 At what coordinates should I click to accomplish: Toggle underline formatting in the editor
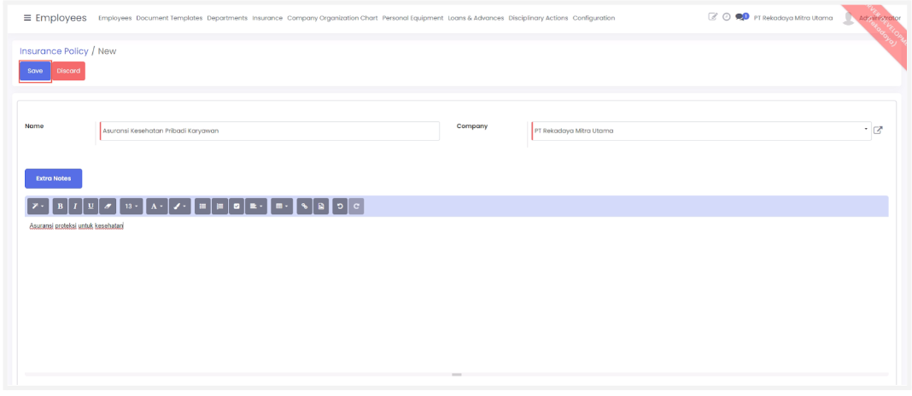[x=91, y=206]
